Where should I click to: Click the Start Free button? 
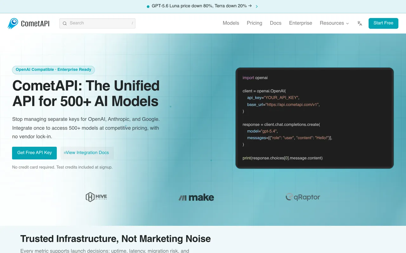[383, 23]
